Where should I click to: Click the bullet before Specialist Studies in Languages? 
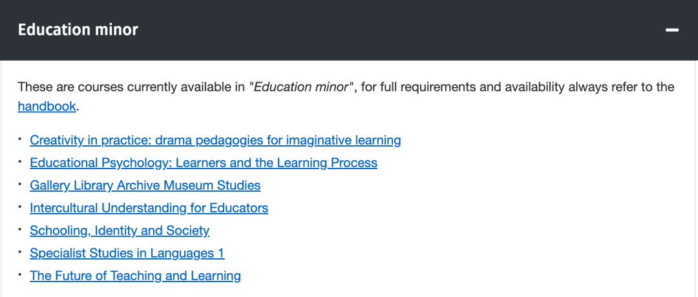pyautogui.click(x=21, y=251)
